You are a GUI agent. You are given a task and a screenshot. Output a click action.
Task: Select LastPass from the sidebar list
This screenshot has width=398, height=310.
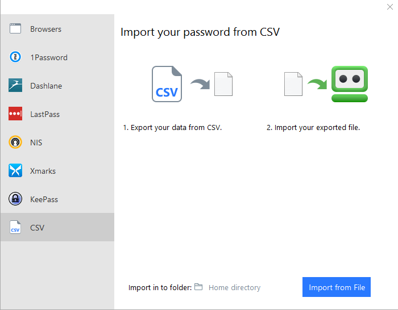pyautogui.click(x=57, y=114)
